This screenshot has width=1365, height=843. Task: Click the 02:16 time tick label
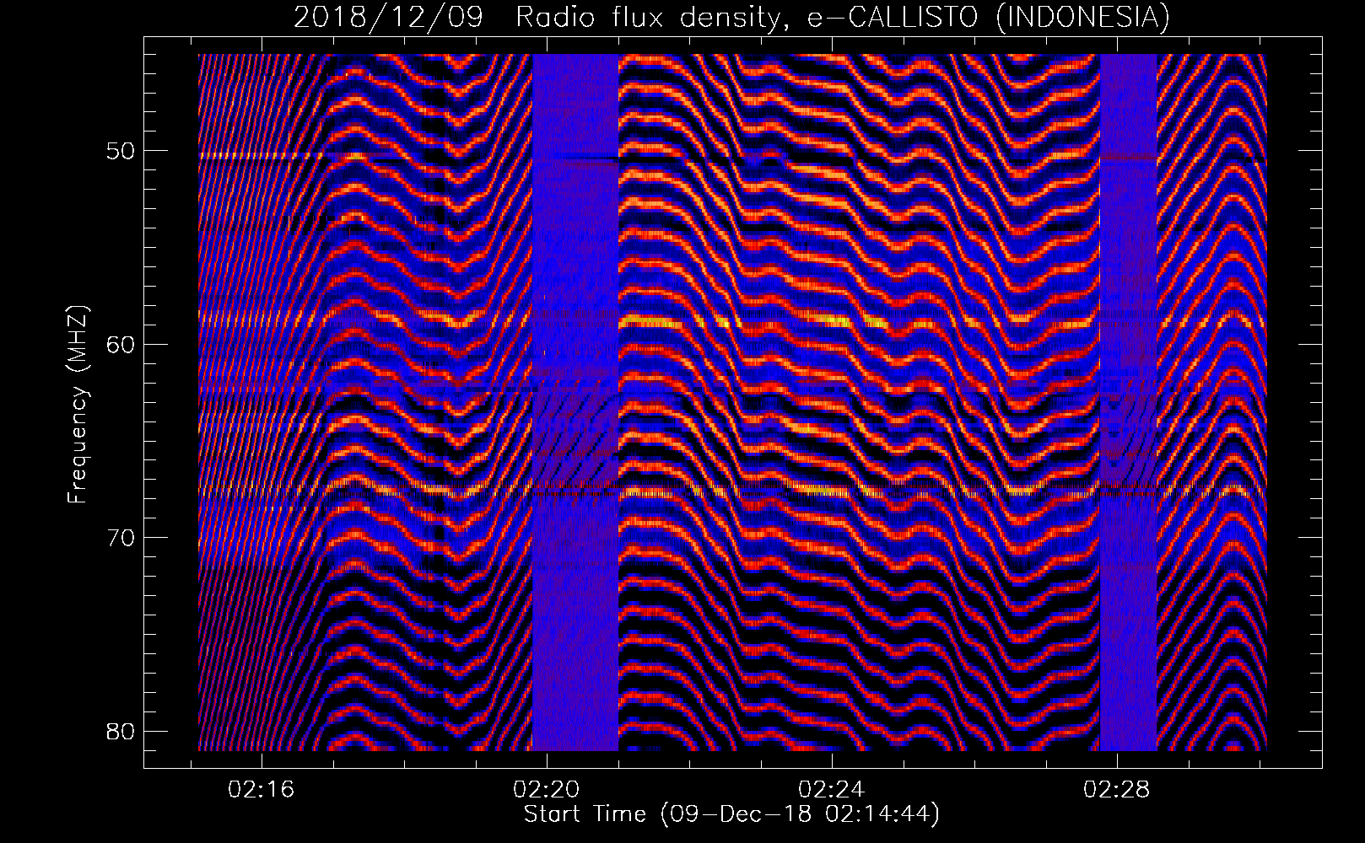[x=262, y=790]
